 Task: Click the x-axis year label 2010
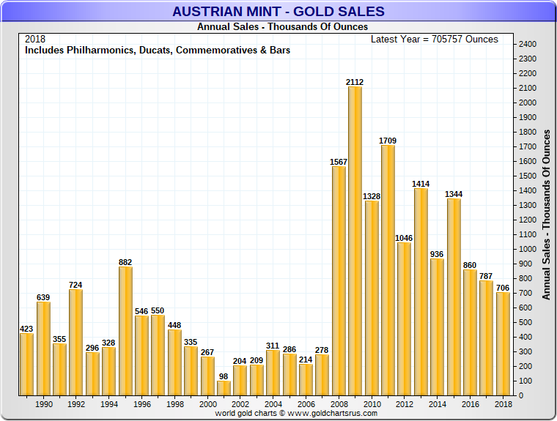(372, 404)
